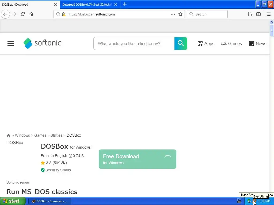The height and width of the screenshot is (205, 274).
Task: Open Games breadcrumb link
Action: pos(40,135)
